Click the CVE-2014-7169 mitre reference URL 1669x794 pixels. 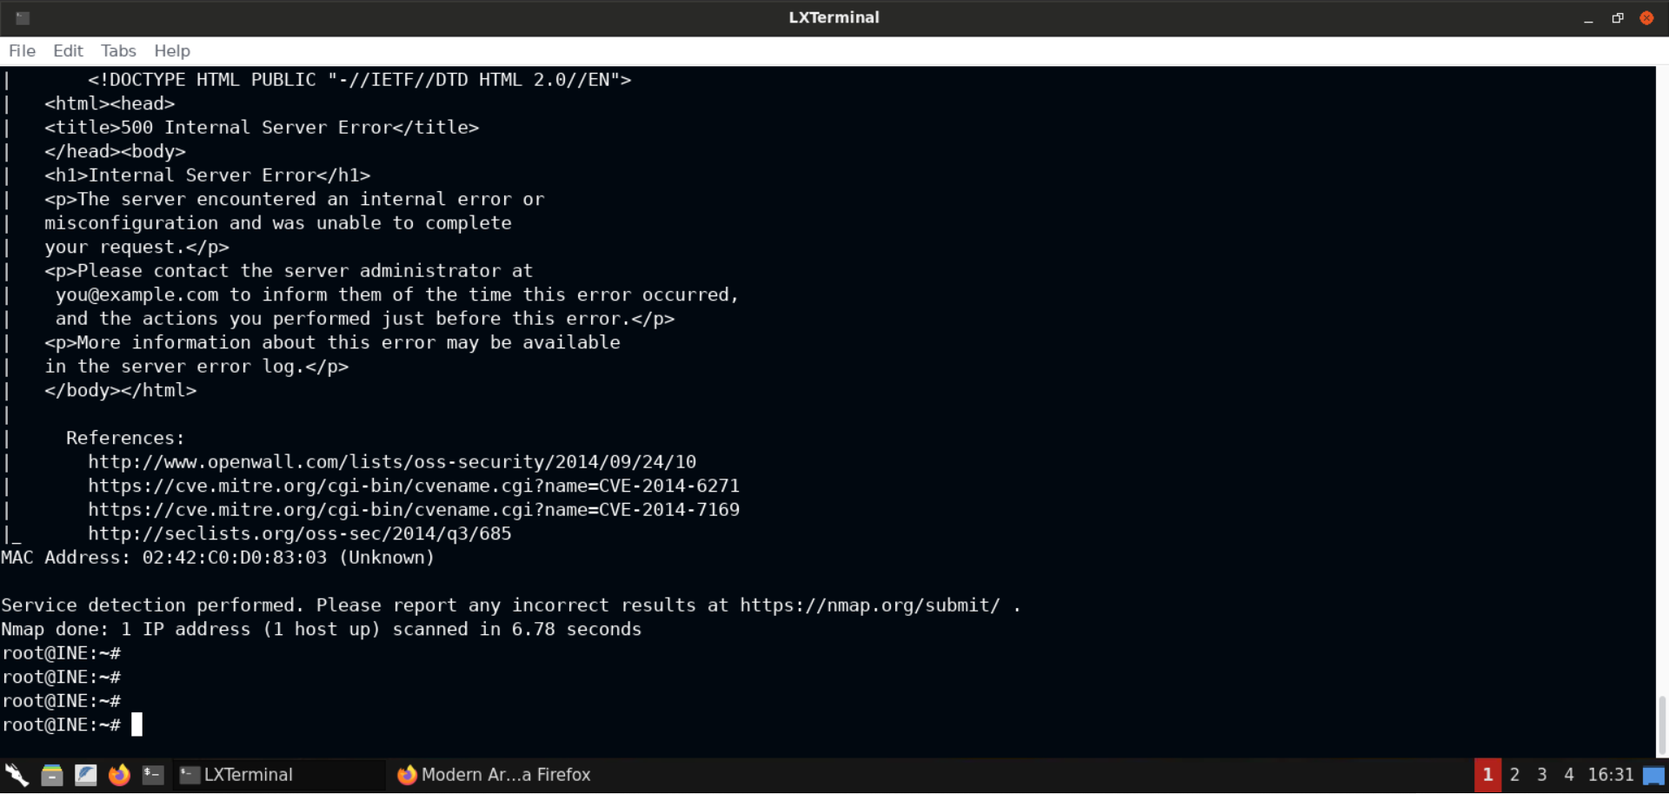click(414, 510)
